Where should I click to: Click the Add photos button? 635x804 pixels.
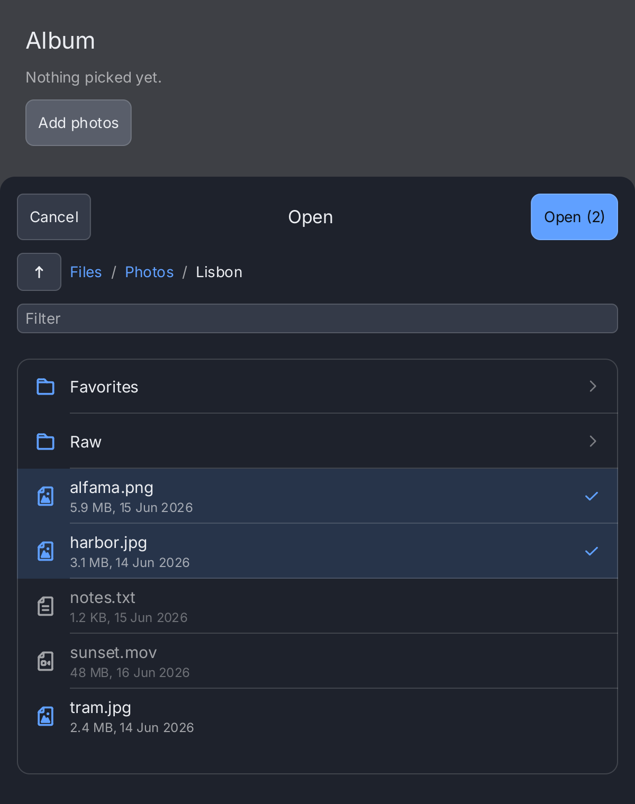pos(78,123)
